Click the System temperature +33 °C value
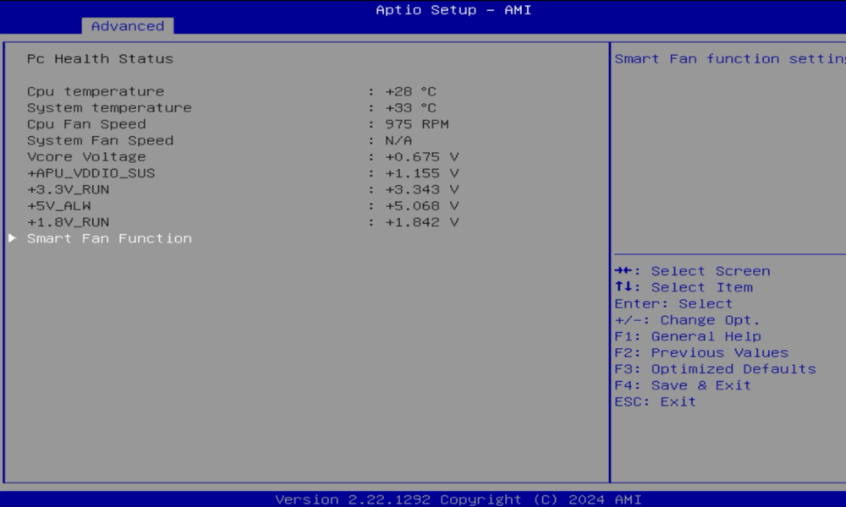The height and width of the screenshot is (507, 846). pos(410,108)
